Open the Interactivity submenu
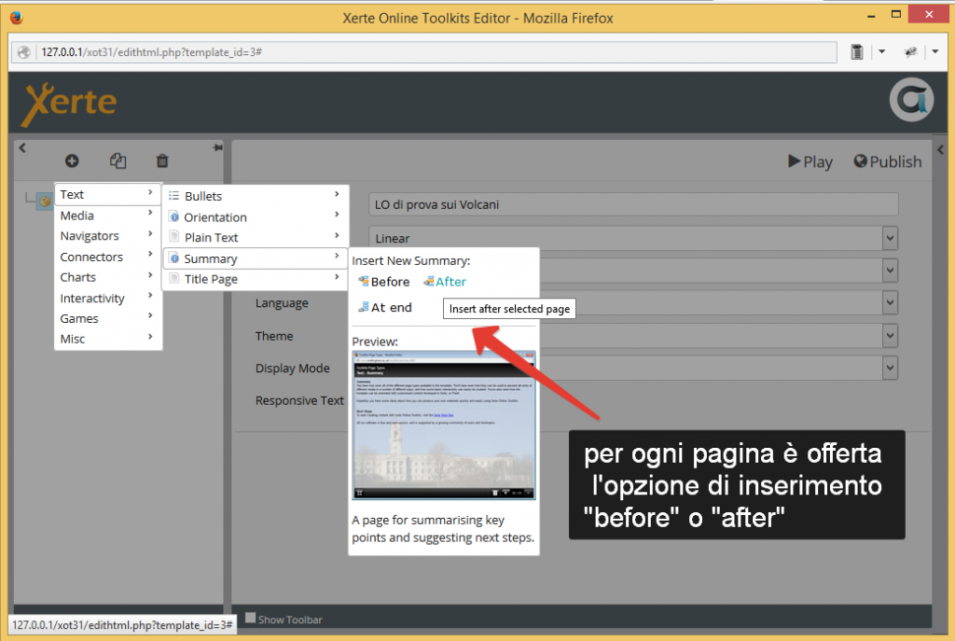The height and width of the screenshot is (641, 955). 107,299
